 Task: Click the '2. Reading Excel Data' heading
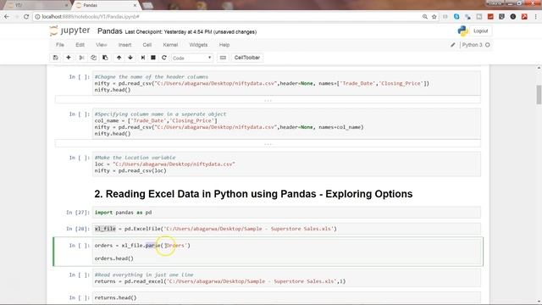click(x=253, y=194)
